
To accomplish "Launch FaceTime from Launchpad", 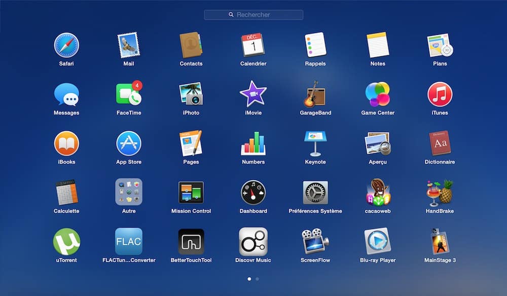I will click(129, 93).
